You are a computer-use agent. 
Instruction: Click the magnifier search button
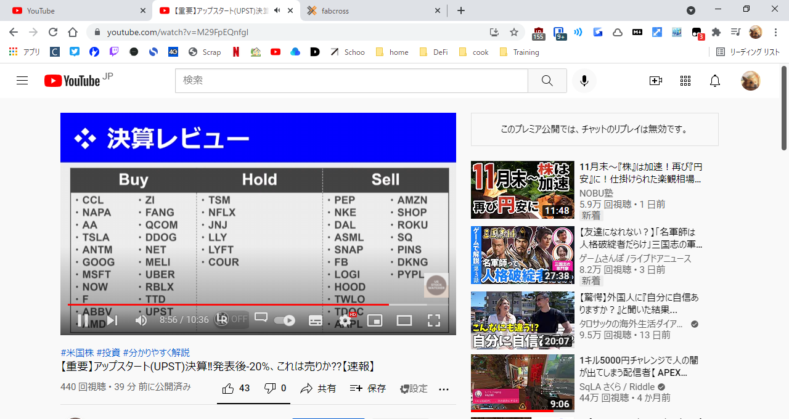coord(547,81)
